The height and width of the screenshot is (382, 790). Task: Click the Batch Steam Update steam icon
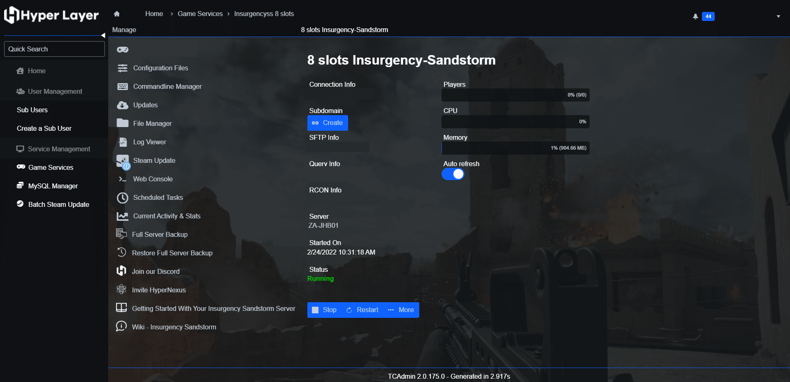click(x=20, y=204)
